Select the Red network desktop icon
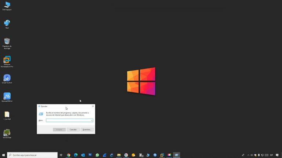This screenshot has height=158, width=282. point(7,24)
